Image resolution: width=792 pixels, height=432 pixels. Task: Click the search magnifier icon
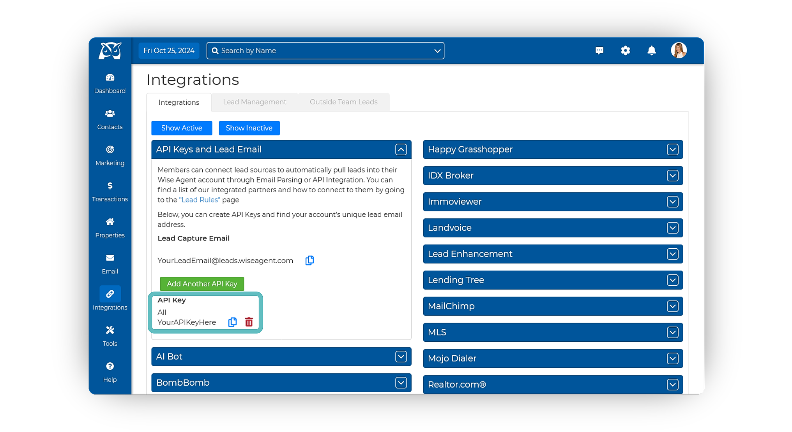(215, 51)
